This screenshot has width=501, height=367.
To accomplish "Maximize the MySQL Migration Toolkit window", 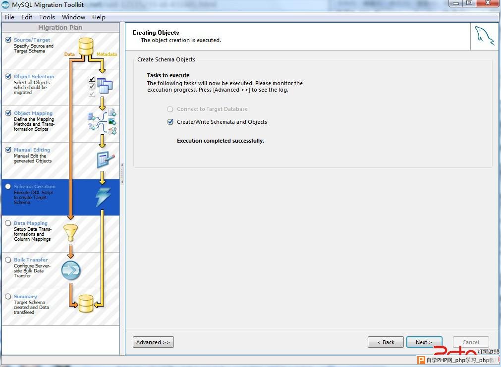I will click(x=469, y=3).
